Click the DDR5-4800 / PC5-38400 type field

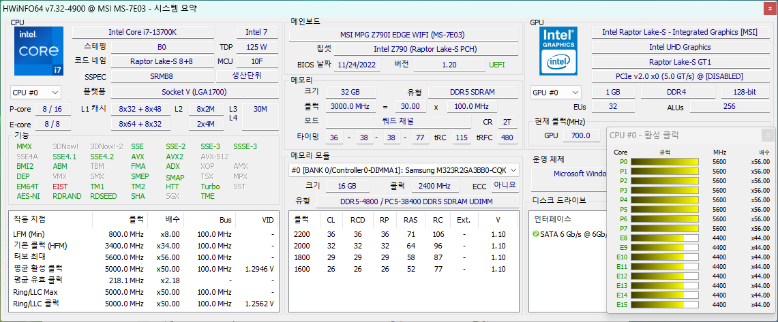417,202
